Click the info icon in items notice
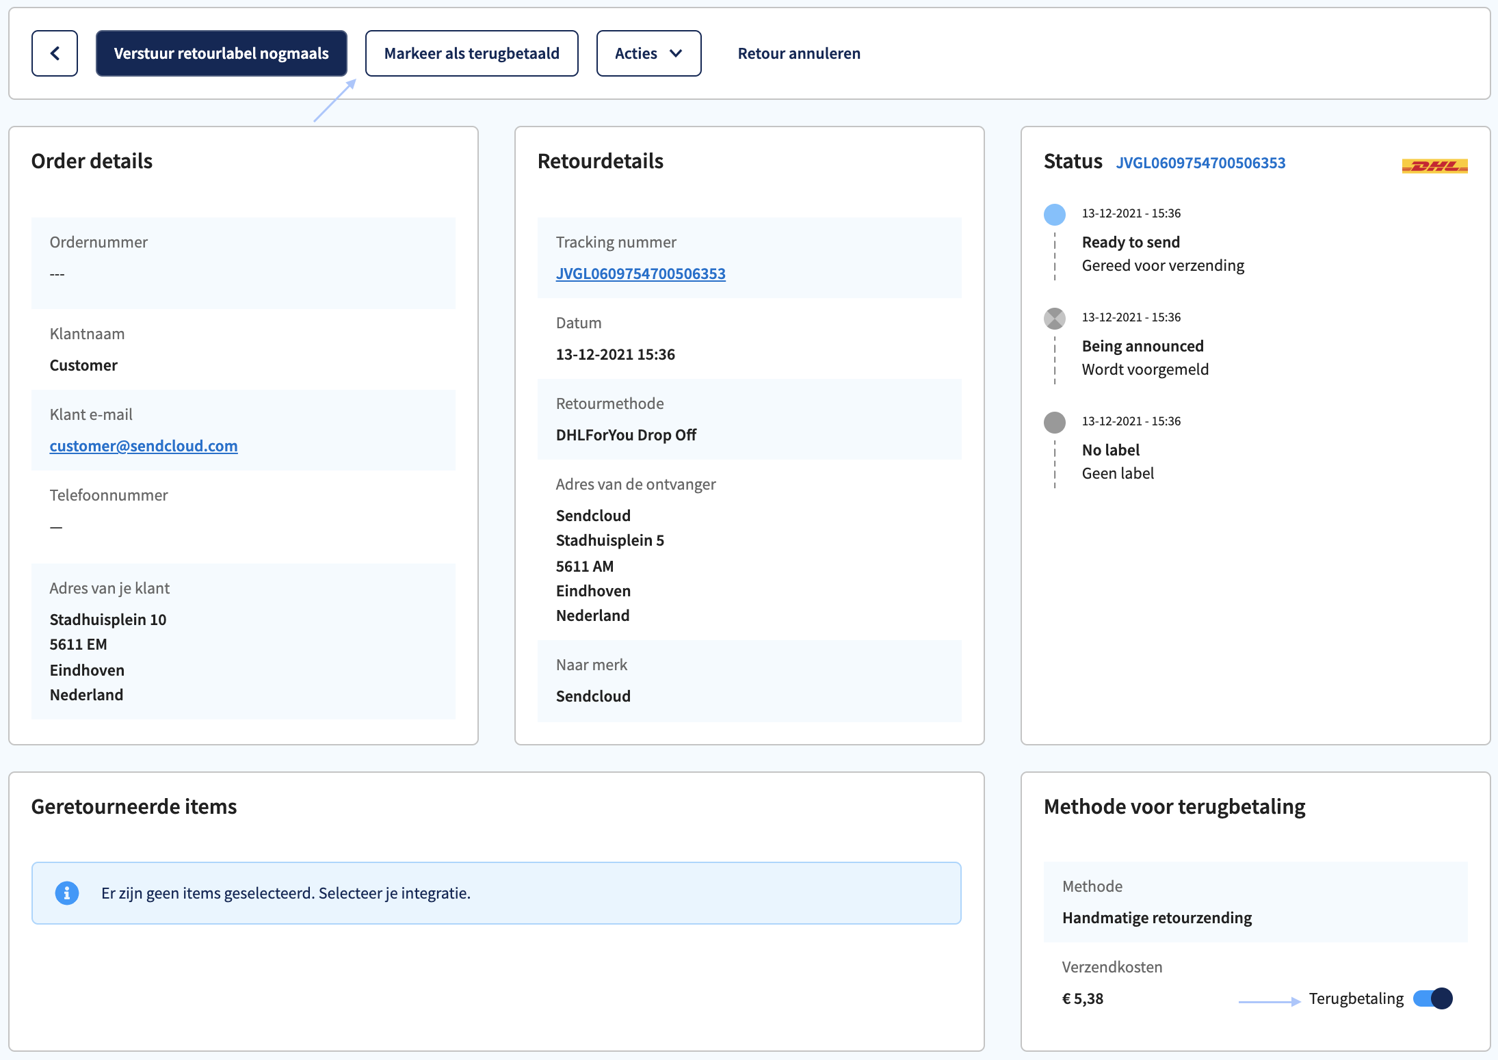The width and height of the screenshot is (1498, 1060). click(66, 892)
